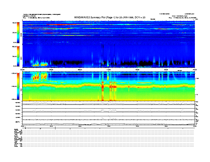The width and height of the screenshot is (210, 162).
Task: Click 04:00 tick label under RAD1 spectrogram
Action: [x=51, y=70]
